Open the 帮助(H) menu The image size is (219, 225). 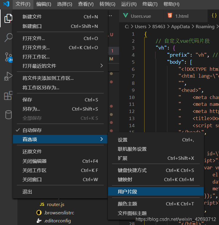coord(171,4)
